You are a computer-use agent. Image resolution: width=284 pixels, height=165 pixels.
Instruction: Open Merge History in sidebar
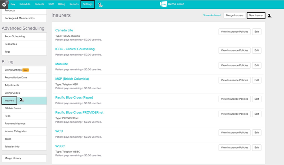point(24,158)
